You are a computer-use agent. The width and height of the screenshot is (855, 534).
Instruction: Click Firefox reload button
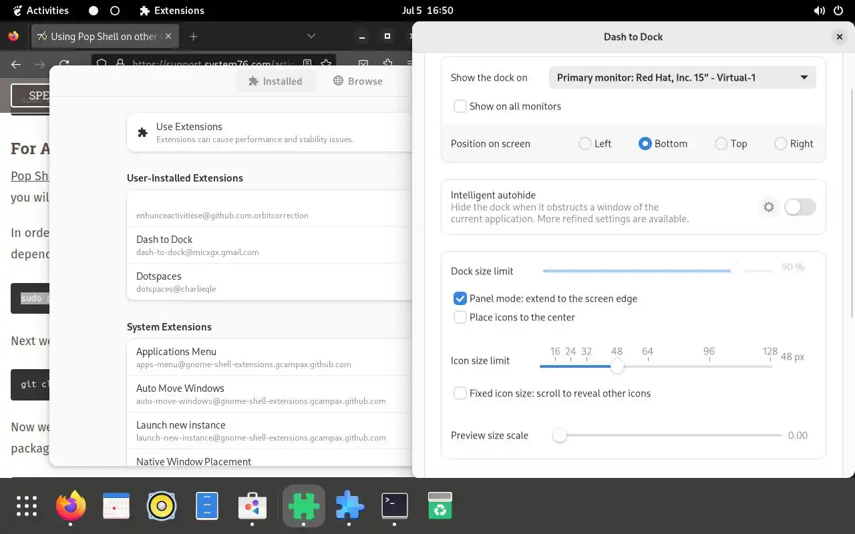tap(64, 64)
